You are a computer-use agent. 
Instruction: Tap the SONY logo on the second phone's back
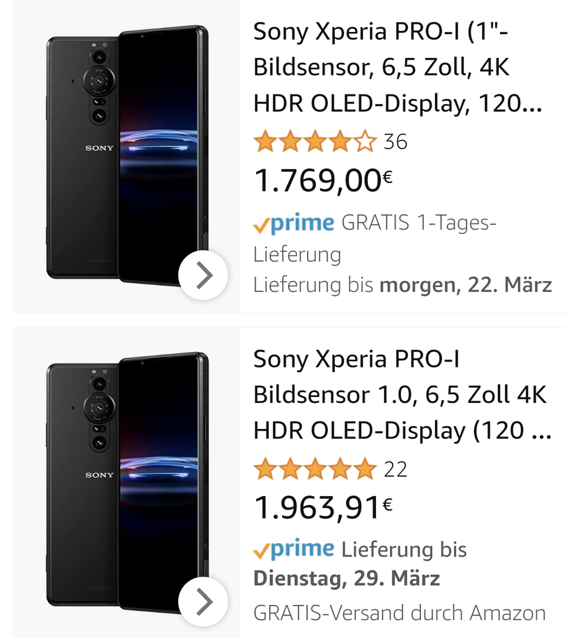[x=99, y=475]
